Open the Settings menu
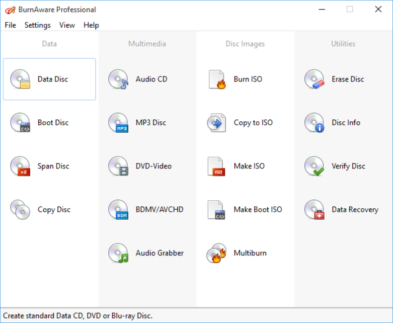This screenshot has width=393, height=323. [x=38, y=25]
